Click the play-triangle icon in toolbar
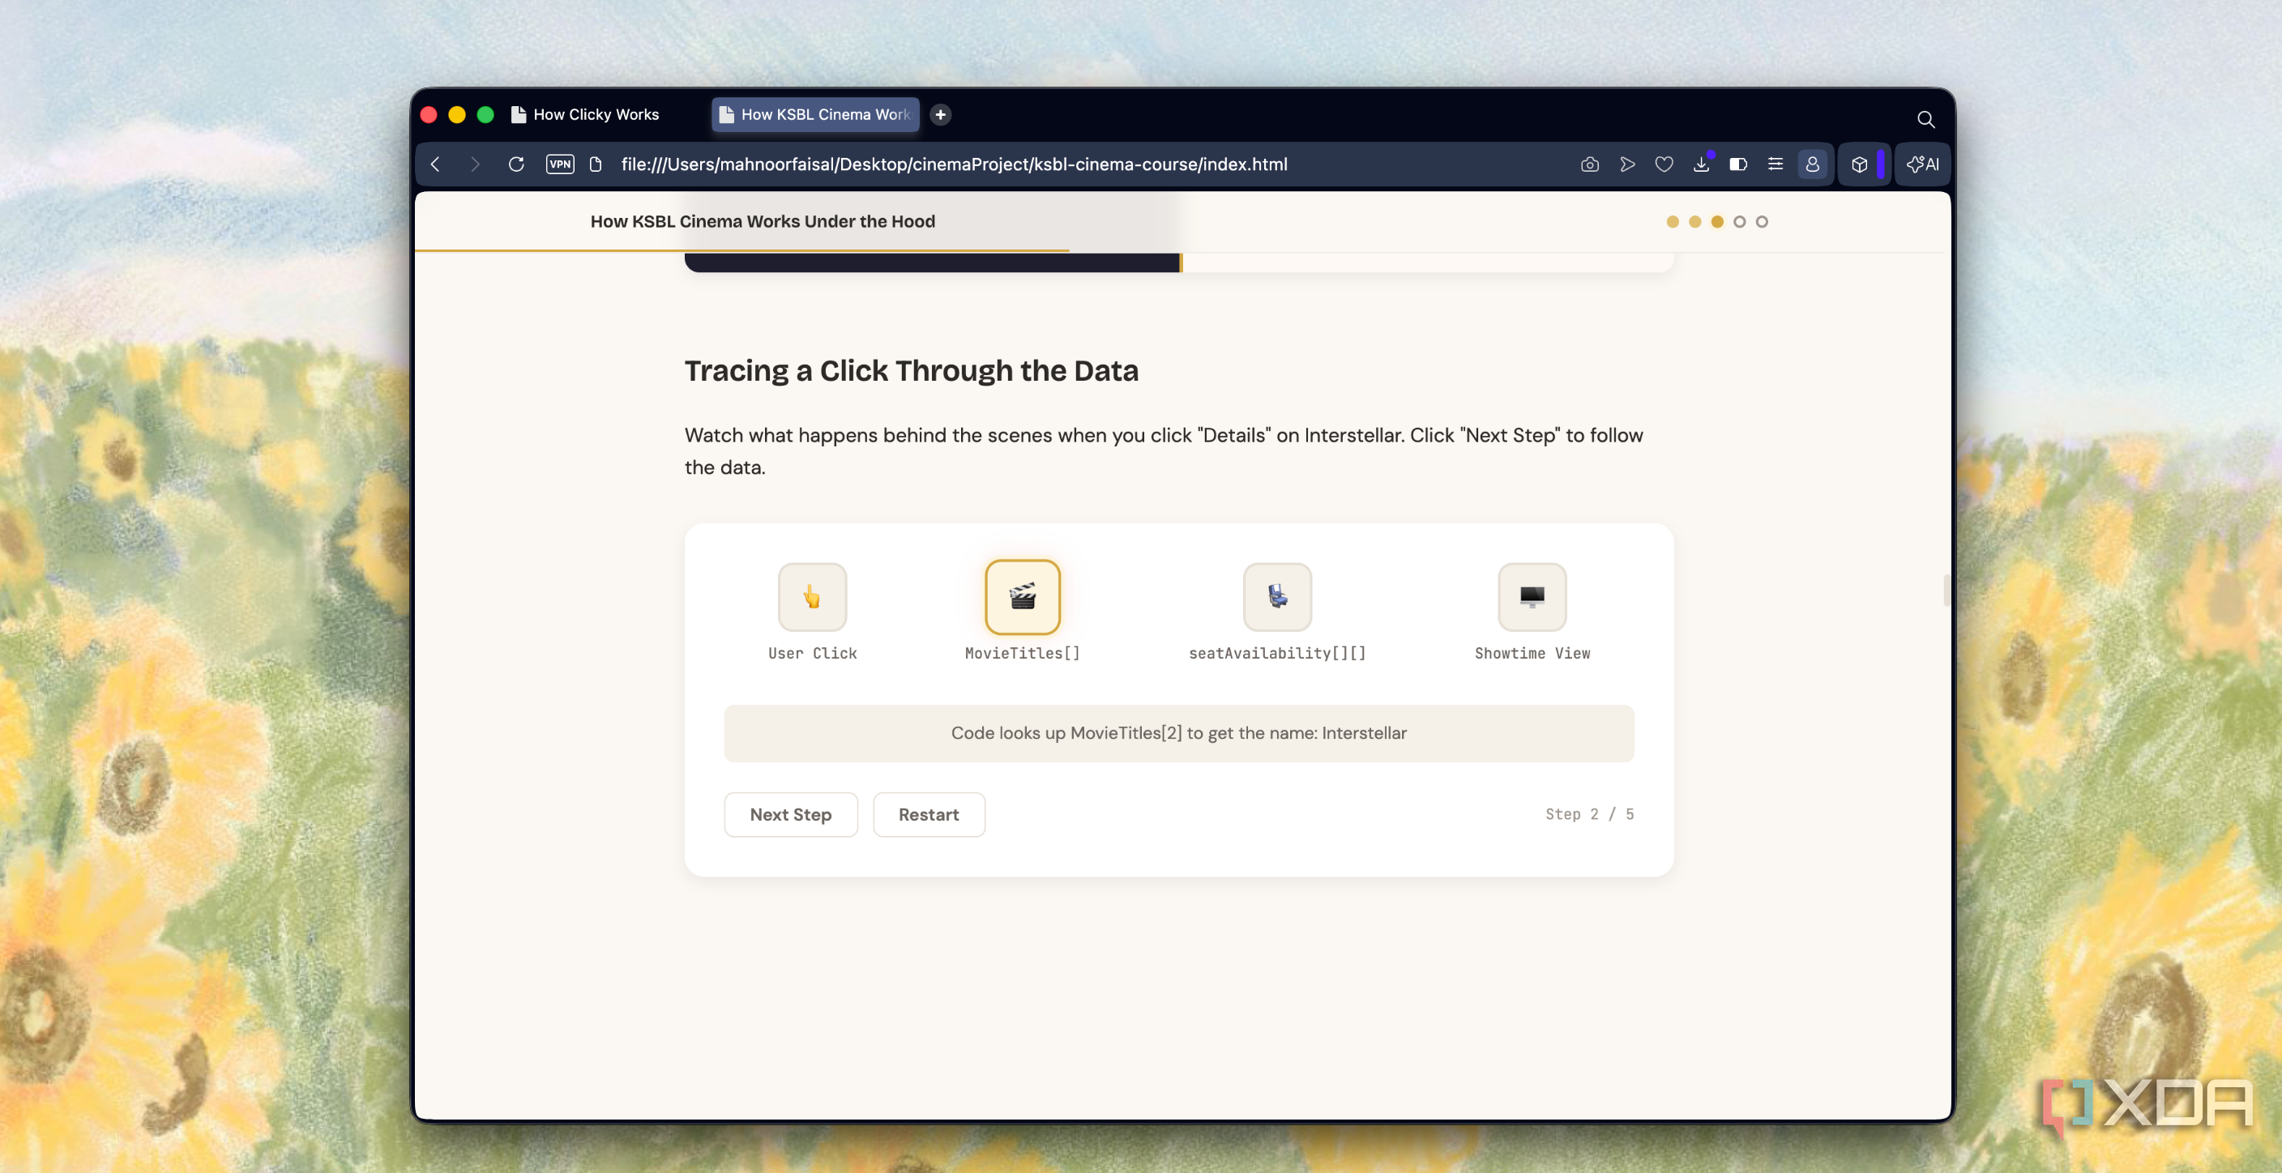This screenshot has height=1173, width=2282. pos(1626,164)
